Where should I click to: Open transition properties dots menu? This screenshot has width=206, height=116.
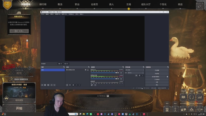[x=143, y=76]
